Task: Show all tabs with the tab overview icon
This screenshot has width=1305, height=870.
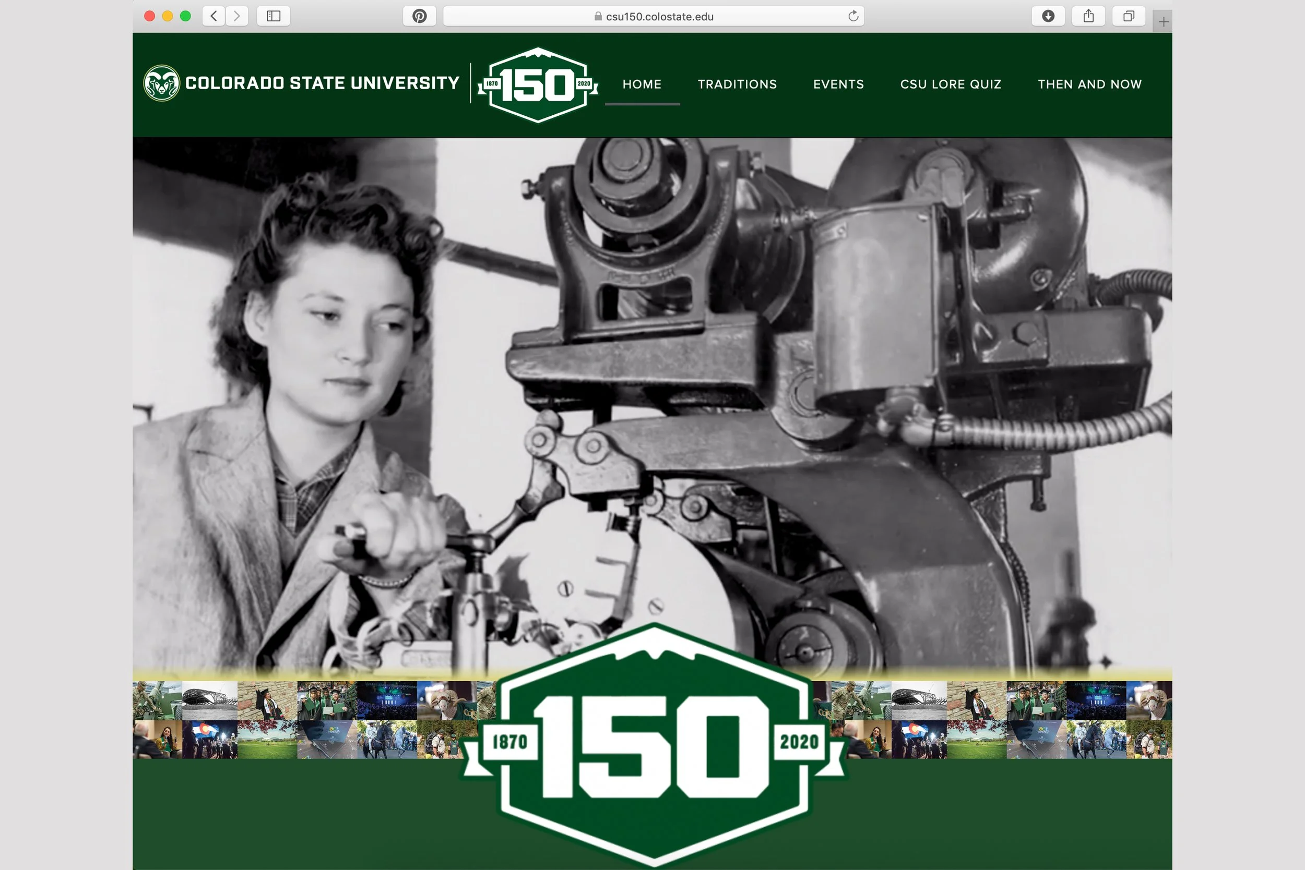Action: (x=1129, y=16)
